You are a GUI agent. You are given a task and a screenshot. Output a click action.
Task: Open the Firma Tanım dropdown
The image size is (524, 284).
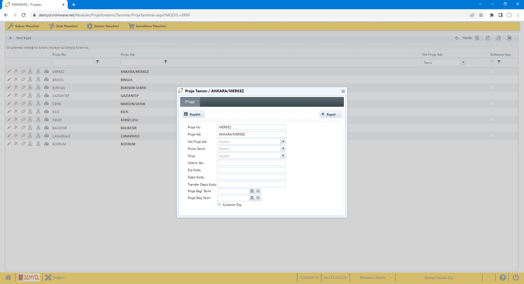(283, 149)
